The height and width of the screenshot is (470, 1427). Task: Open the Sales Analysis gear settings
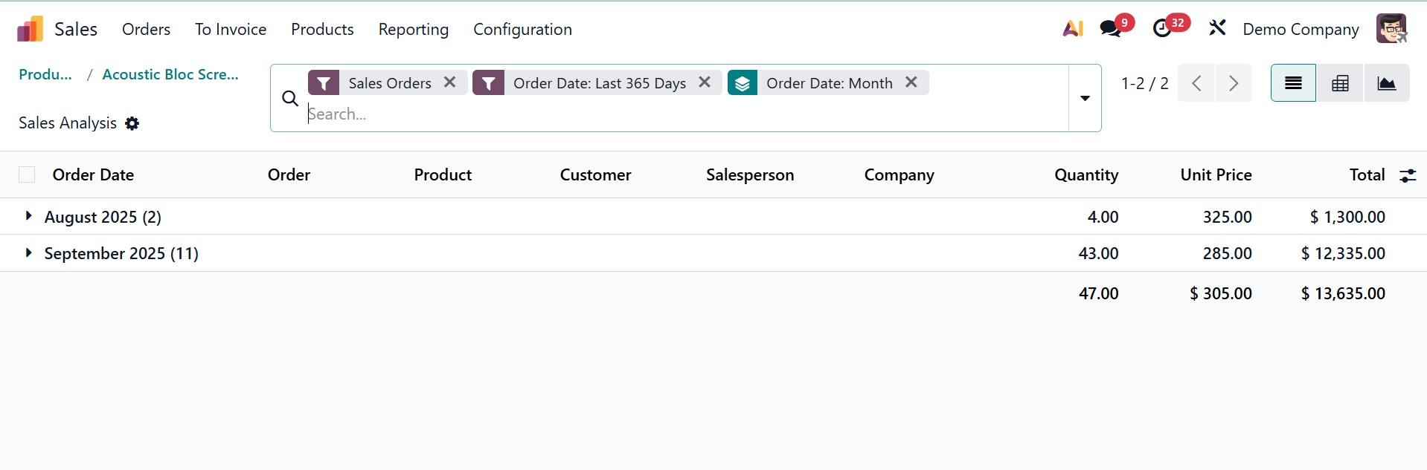pos(132,123)
